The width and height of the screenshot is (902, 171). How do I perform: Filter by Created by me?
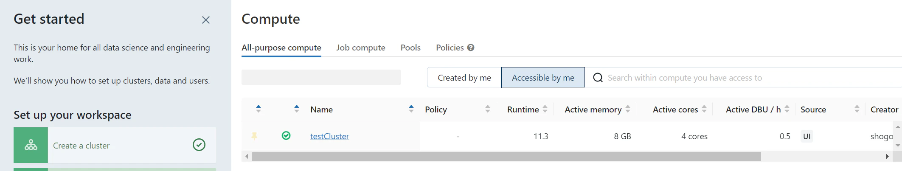(464, 78)
